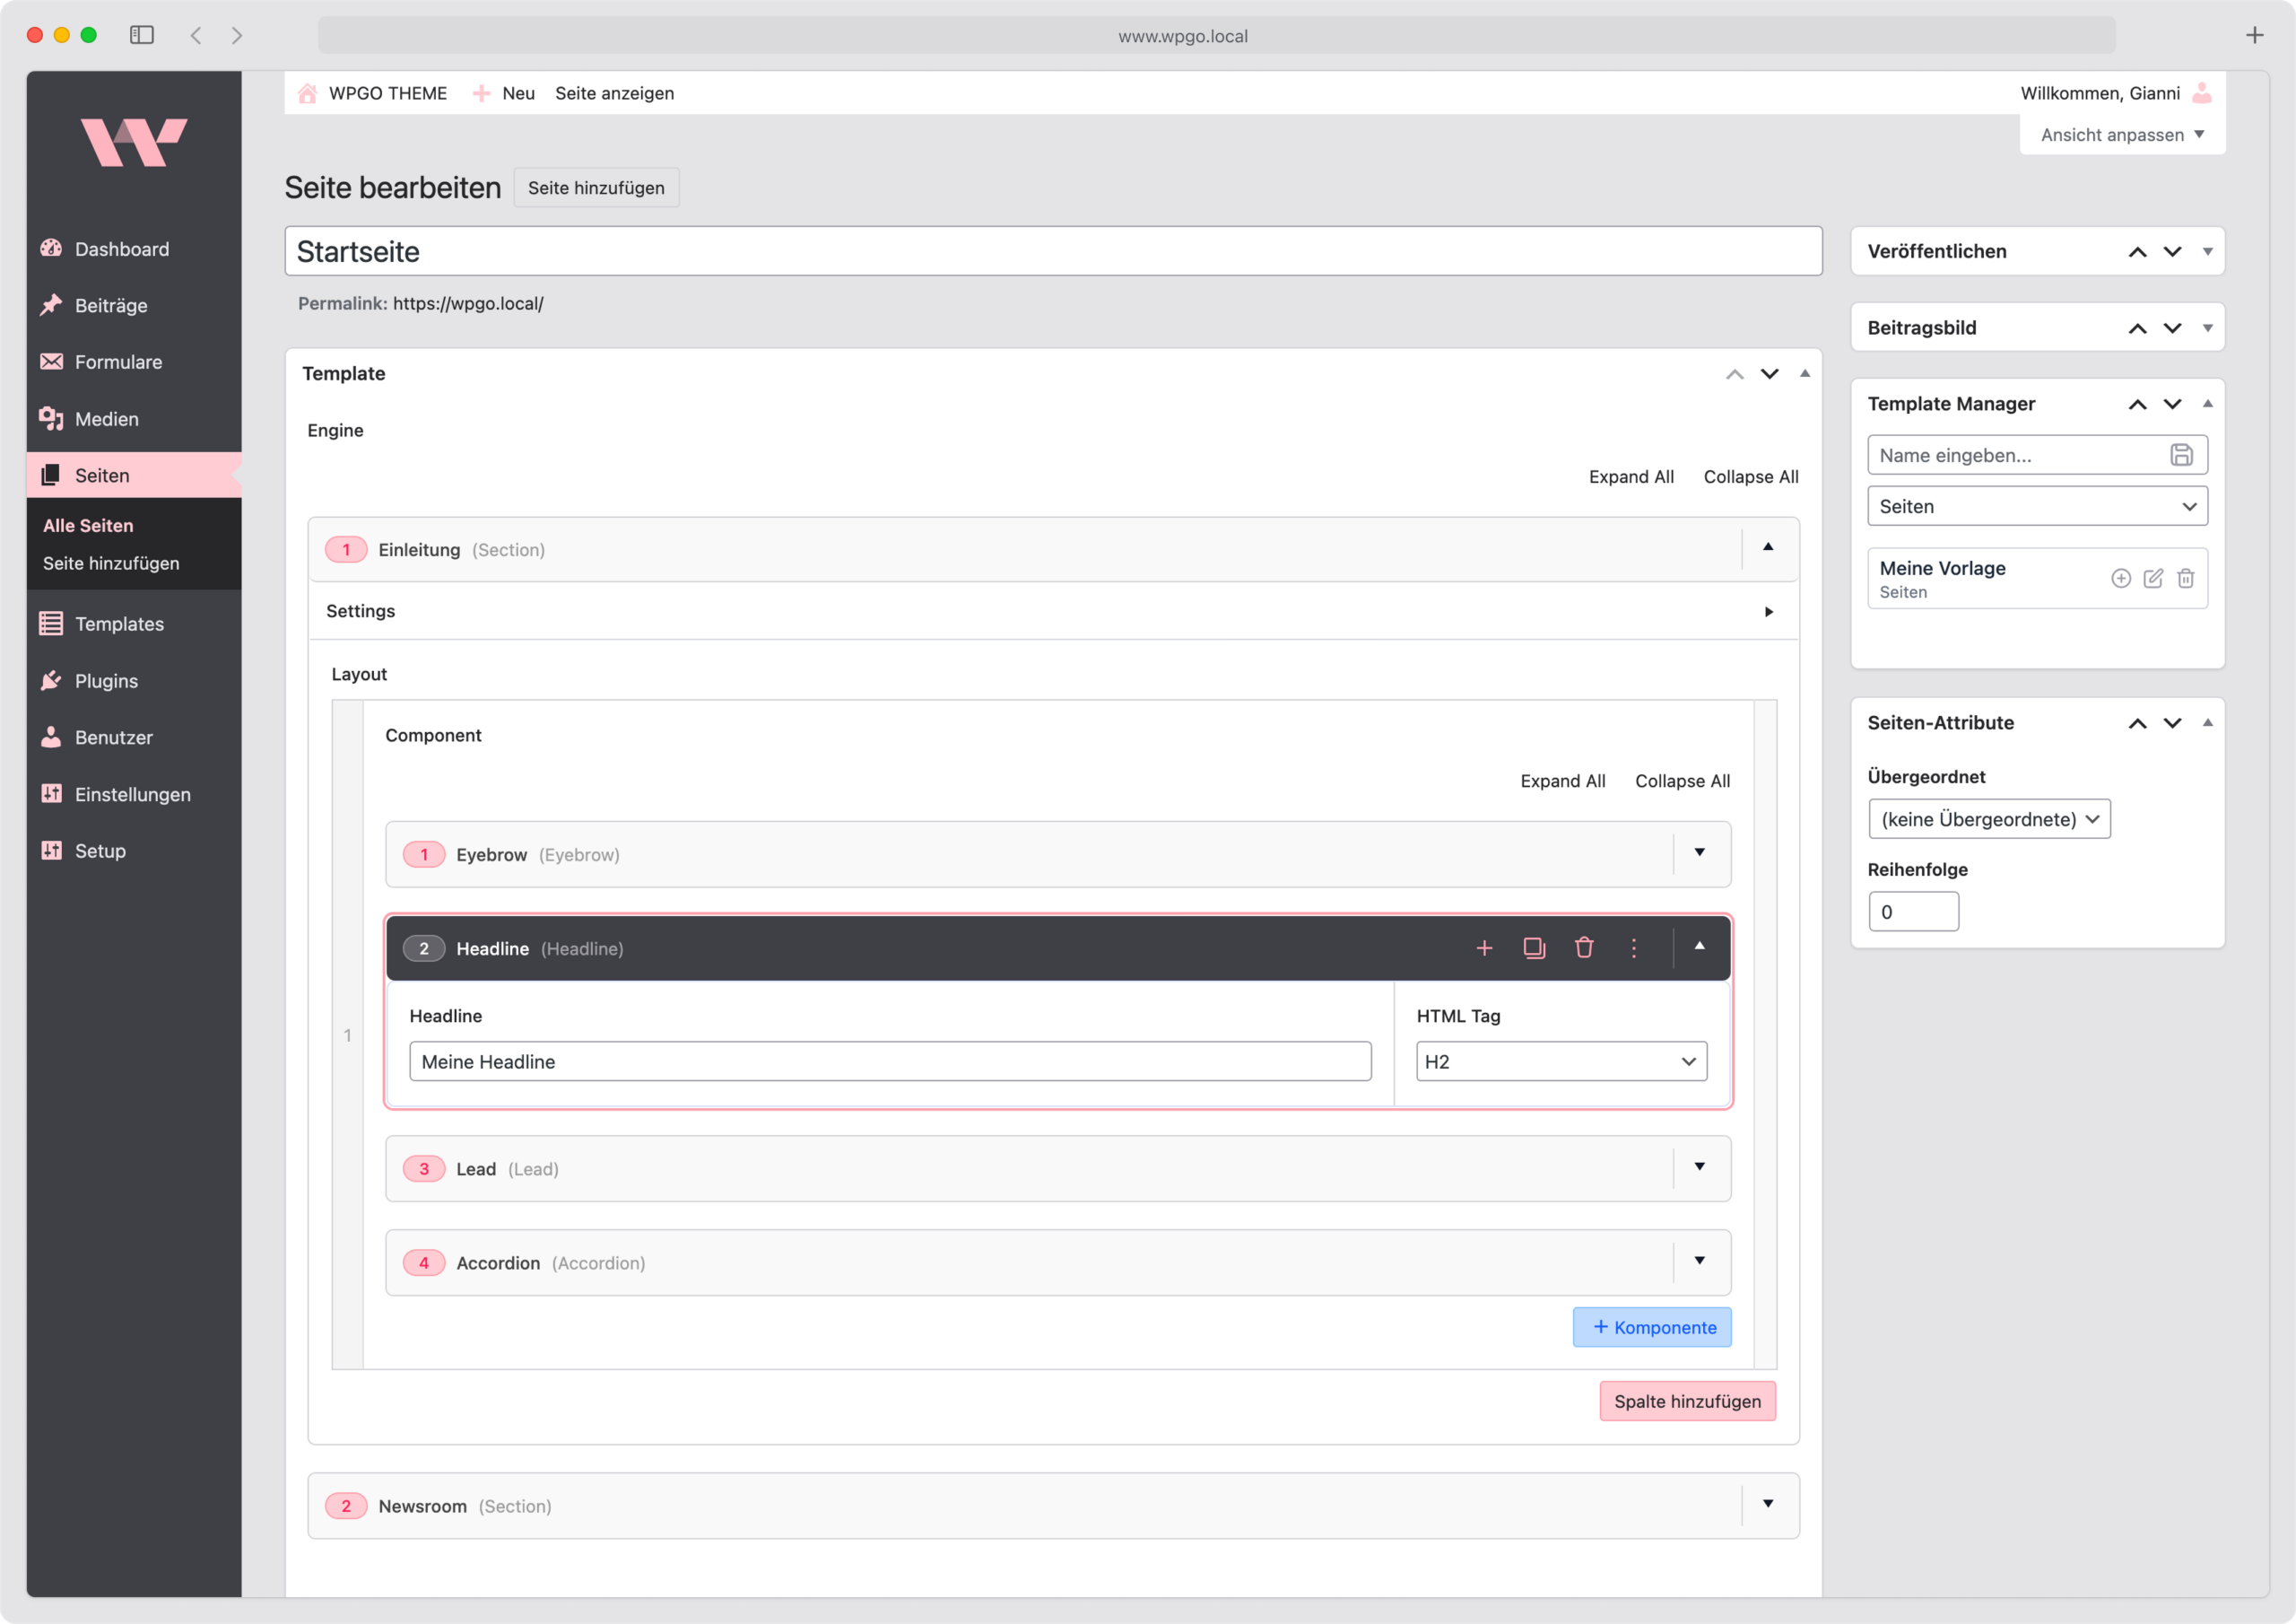
Task: Delete Meine Vorlage template via trash icon
Action: tap(2185, 579)
